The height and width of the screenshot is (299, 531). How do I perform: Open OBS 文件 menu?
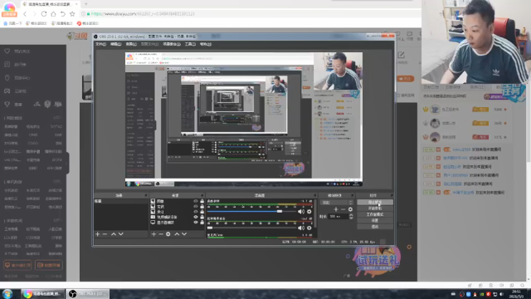pos(100,44)
